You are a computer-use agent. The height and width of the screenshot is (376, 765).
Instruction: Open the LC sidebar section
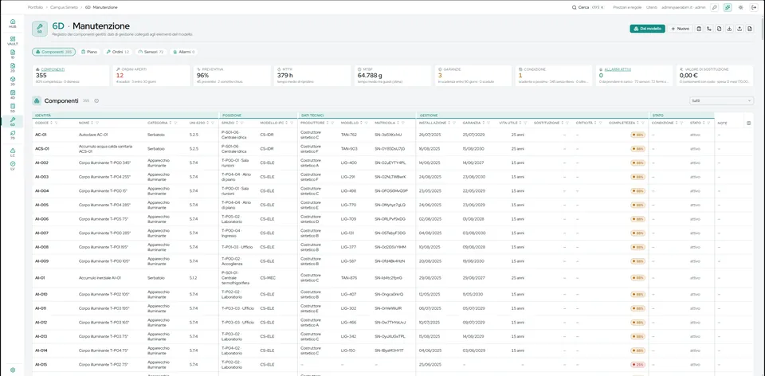(x=12, y=153)
